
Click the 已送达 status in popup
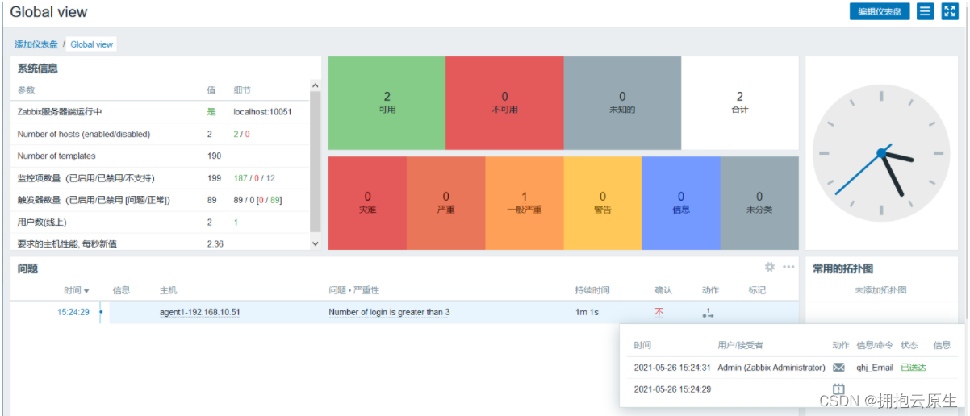point(914,367)
